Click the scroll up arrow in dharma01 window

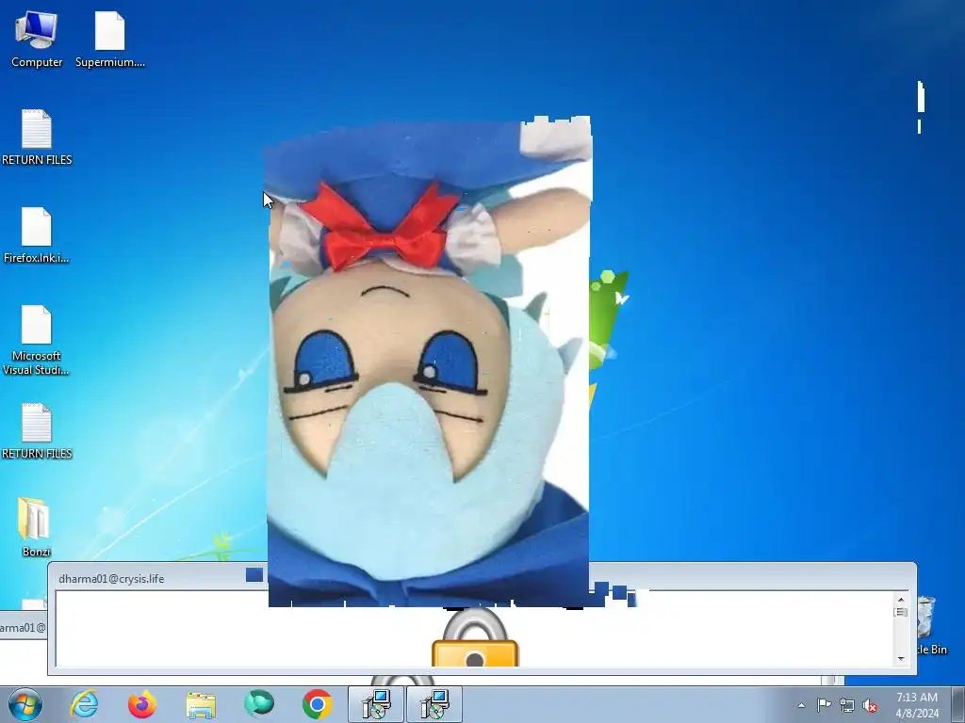click(901, 599)
